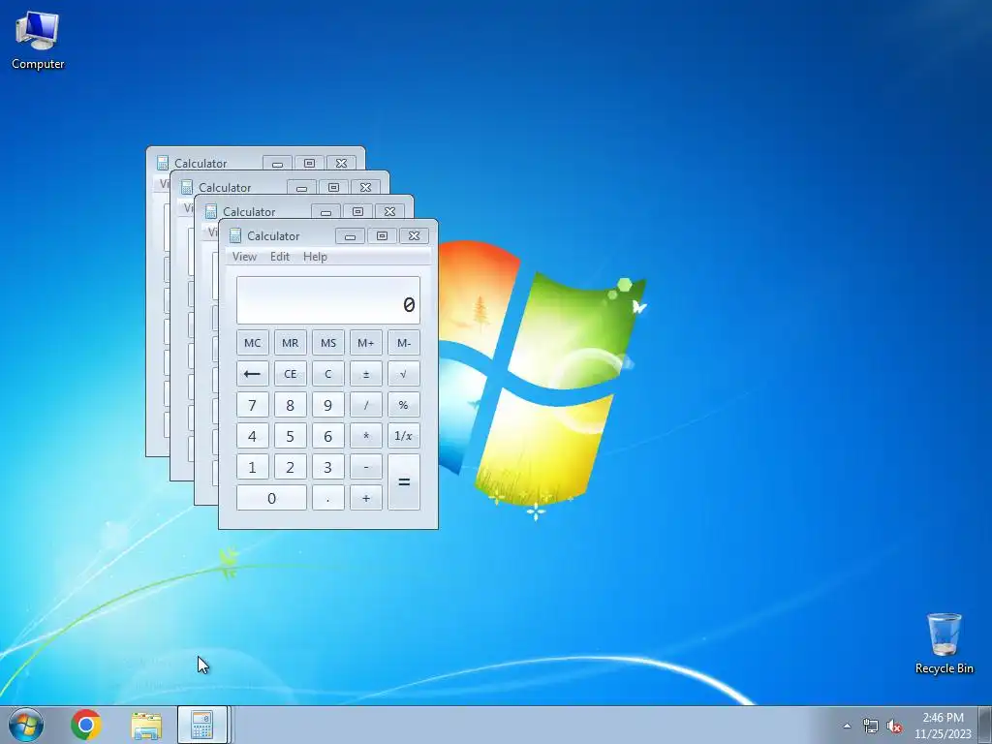The height and width of the screenshot is (744, 992).
Task: Minimize the front Calculator window
Action: (350, 236)
